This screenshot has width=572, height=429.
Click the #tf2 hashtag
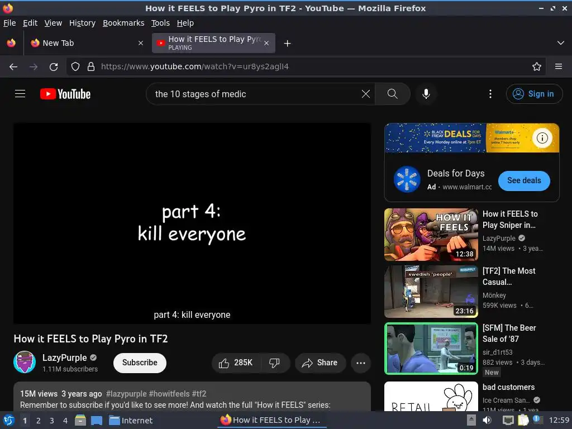(199, 394)
